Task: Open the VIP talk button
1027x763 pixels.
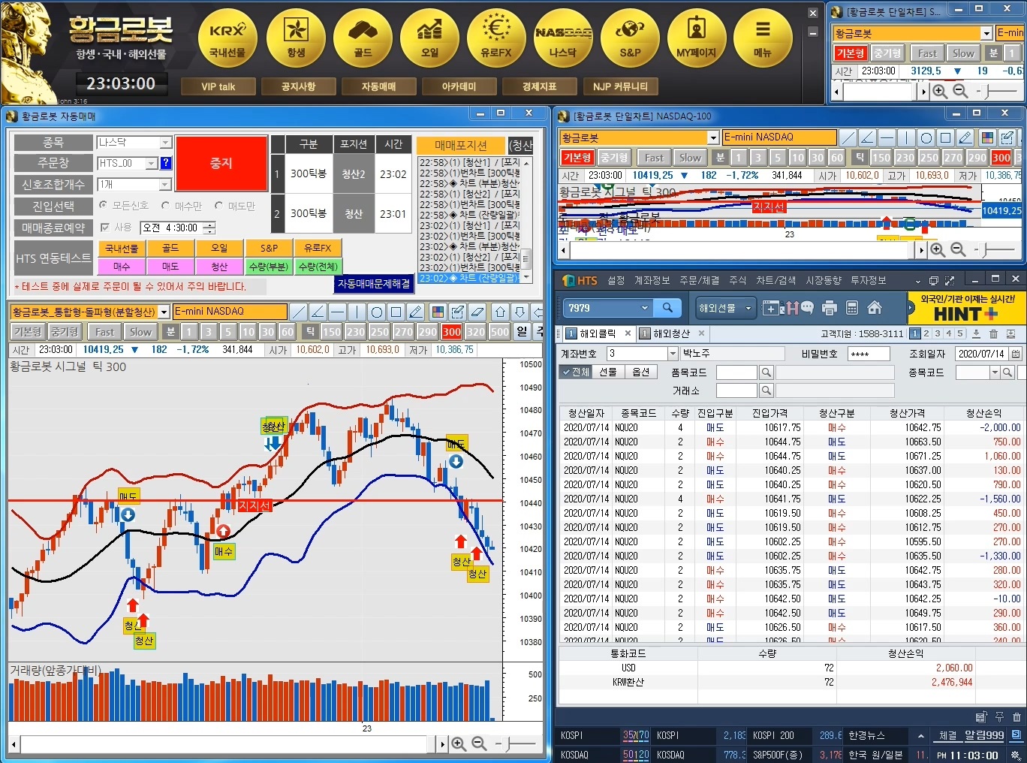Action: coord(218,86)
